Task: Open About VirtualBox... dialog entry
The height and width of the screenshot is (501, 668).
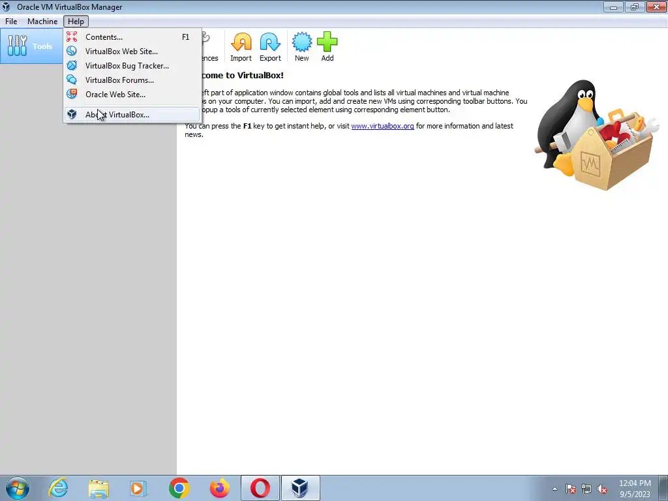Action: [x=132, y=115]
